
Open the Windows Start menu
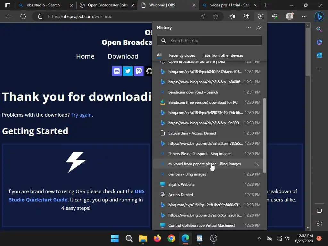(115, 238)
